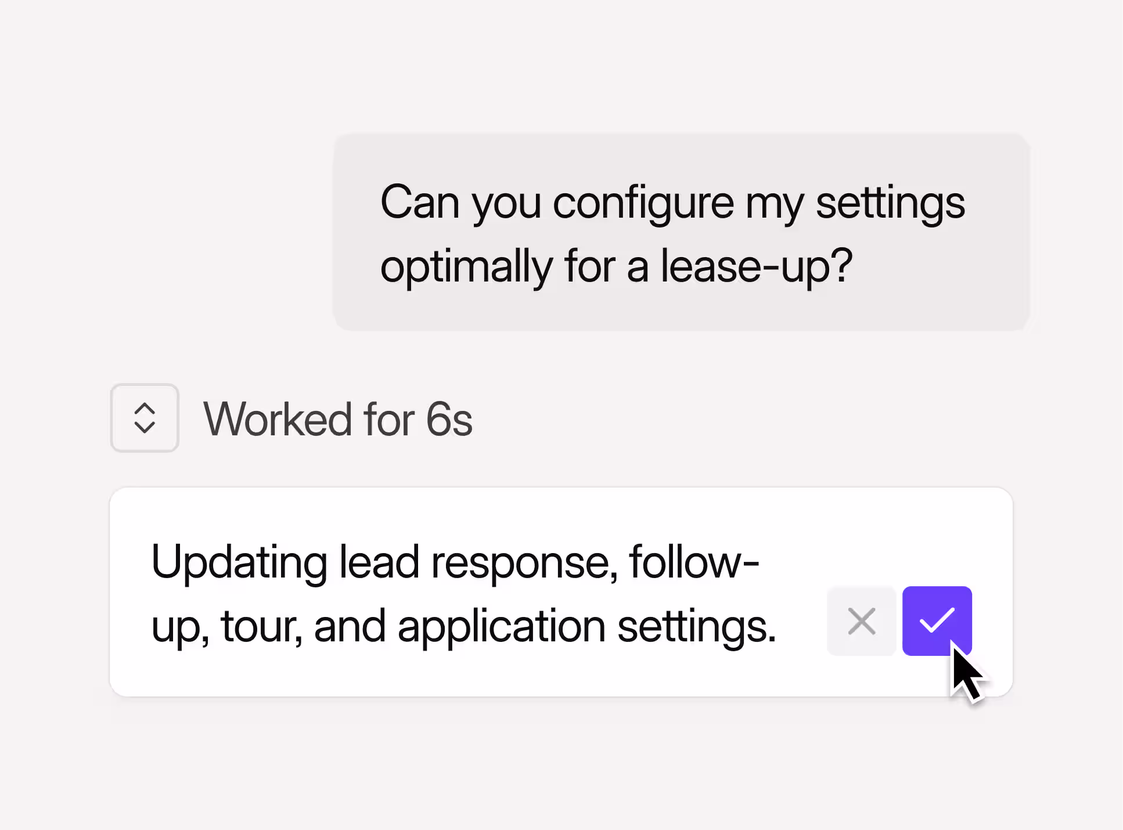Expand the 'Worked for 6s' details
Image resolution: width=1123 pixels, height=830 pixels.
click(x=145, y=418)
